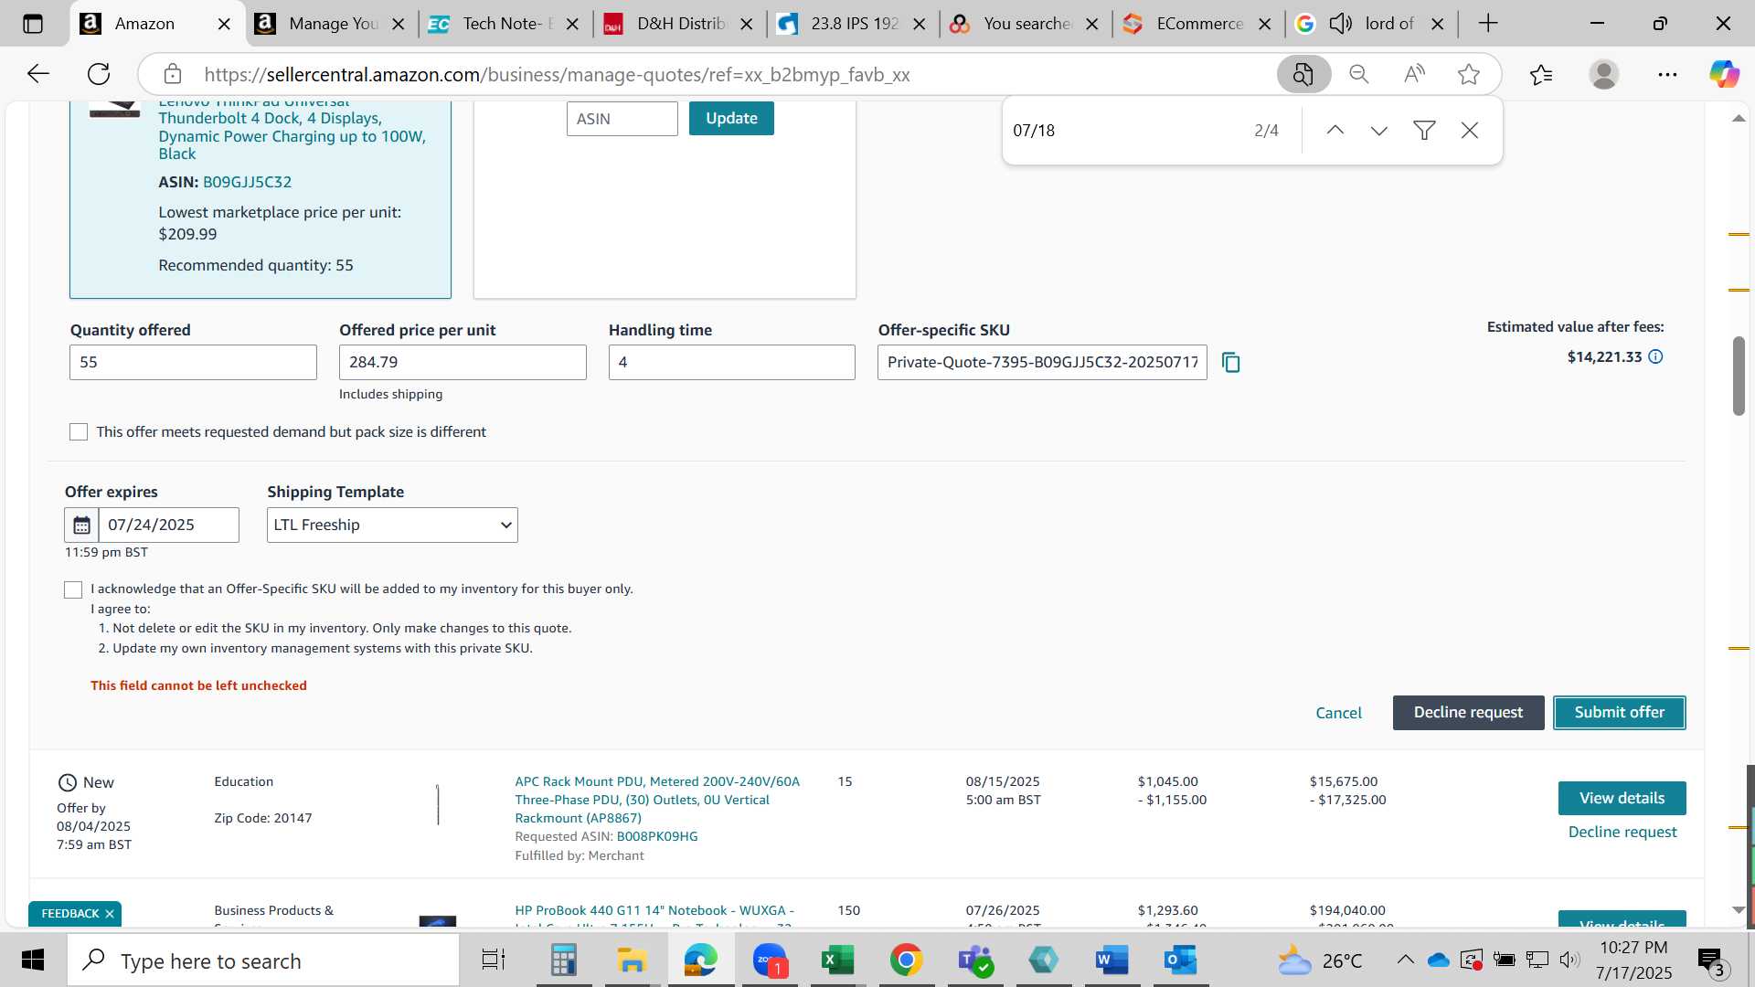
Task: Click the Offered price per unit field
Action: (x=463, y=363)
